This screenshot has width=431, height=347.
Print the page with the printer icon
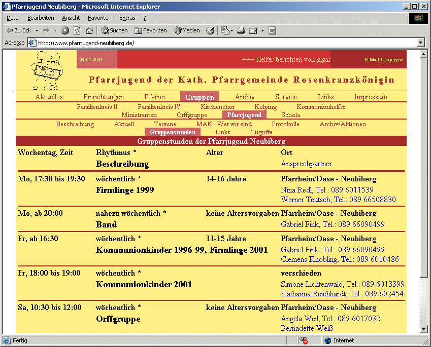(241, 30)
